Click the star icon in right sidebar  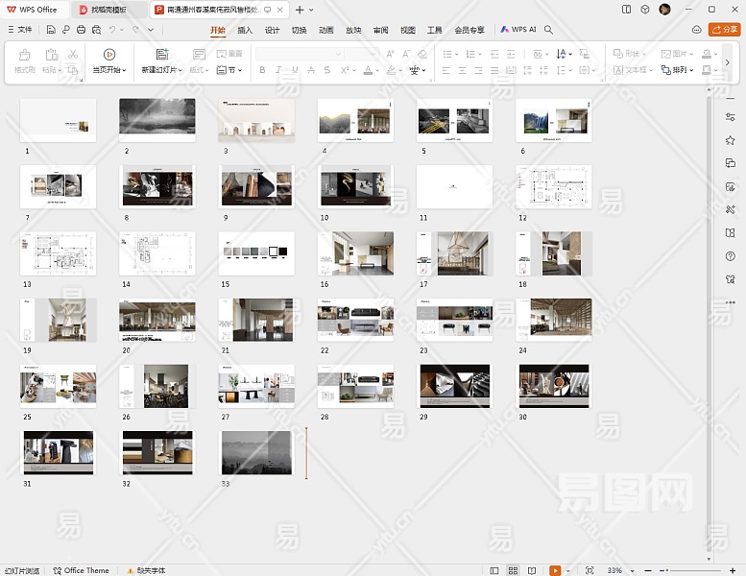[731, 140]
